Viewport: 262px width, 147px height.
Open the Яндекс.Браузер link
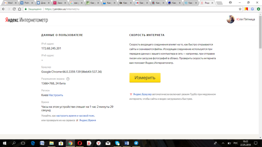(142, 94)
